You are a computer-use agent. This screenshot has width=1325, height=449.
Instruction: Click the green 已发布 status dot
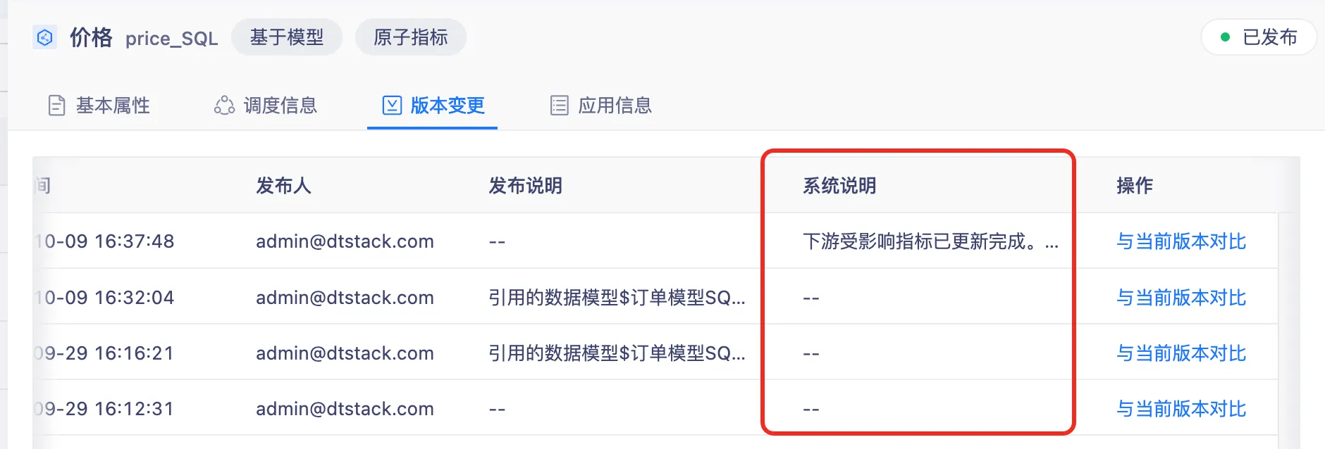point(1225,37)
